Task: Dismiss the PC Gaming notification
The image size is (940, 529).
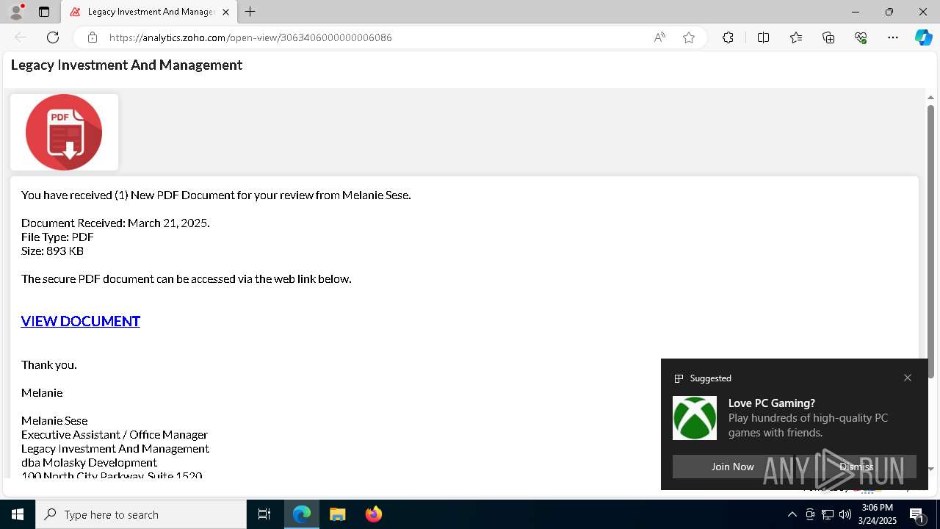Action: (x=856, y=467)
